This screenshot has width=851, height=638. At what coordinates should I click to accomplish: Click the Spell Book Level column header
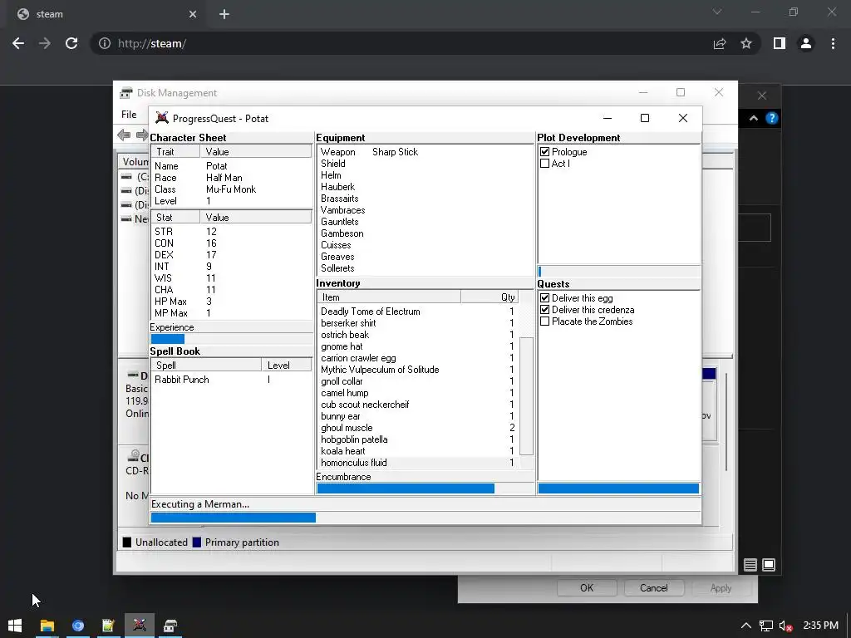pos(287,366)
